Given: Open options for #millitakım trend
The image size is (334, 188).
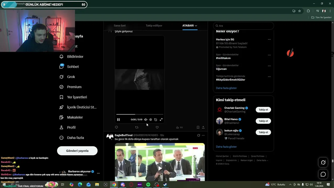Looking at the screenshot, I should 269,55.
